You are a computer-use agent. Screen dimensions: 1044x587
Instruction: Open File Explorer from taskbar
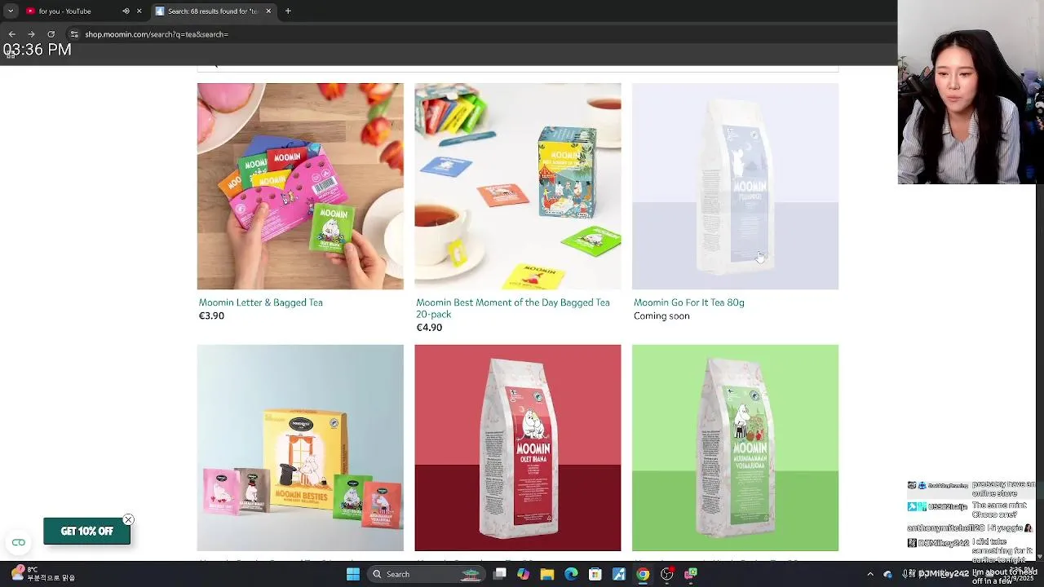coord(547,574)
